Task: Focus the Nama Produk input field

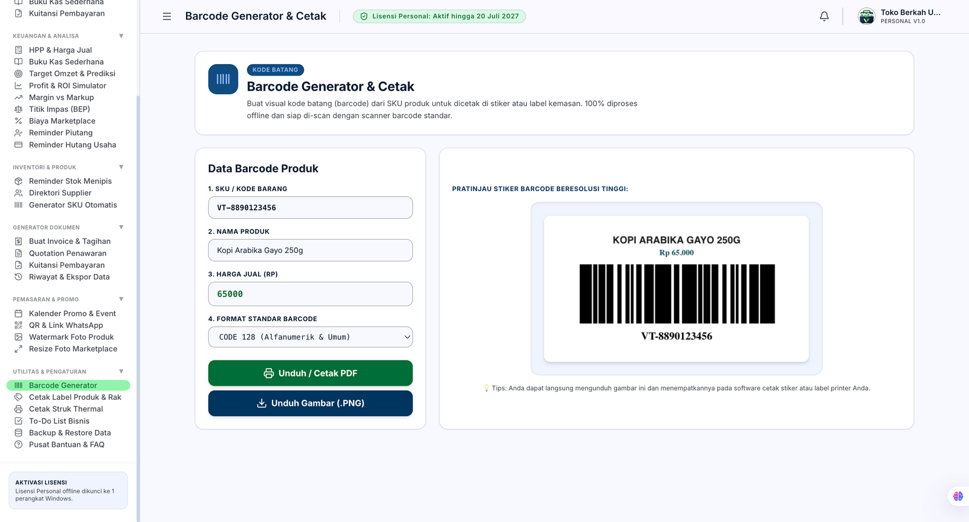Action: [x=310, y=250]
